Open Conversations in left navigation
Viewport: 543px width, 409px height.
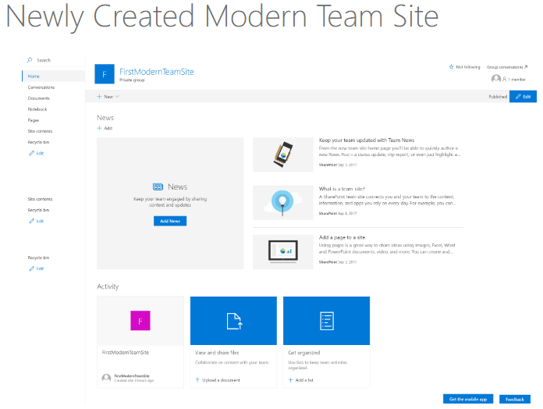click(x=41, y=87)
